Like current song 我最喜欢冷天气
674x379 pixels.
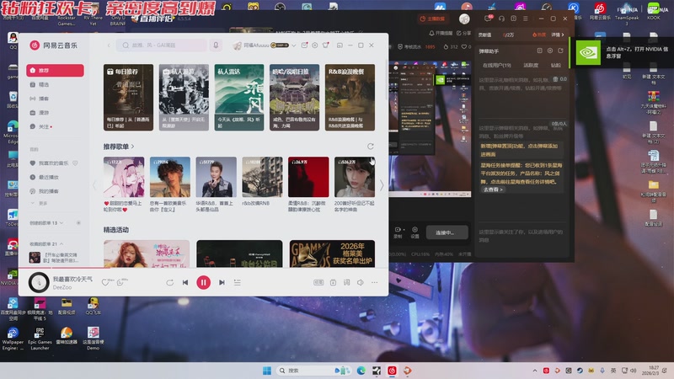click(x=105, y=282)
